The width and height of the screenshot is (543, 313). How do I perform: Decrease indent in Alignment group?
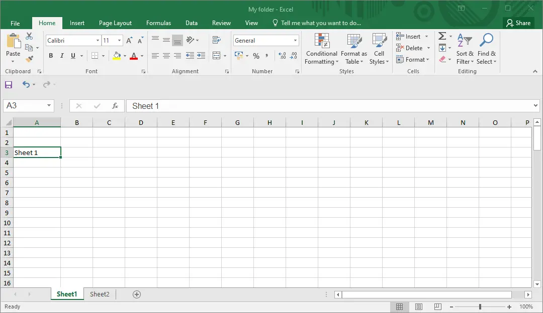190,56
